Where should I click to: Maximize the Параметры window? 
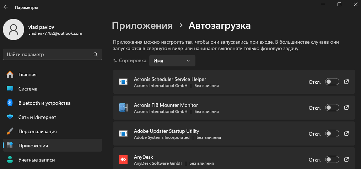point(339,4)
